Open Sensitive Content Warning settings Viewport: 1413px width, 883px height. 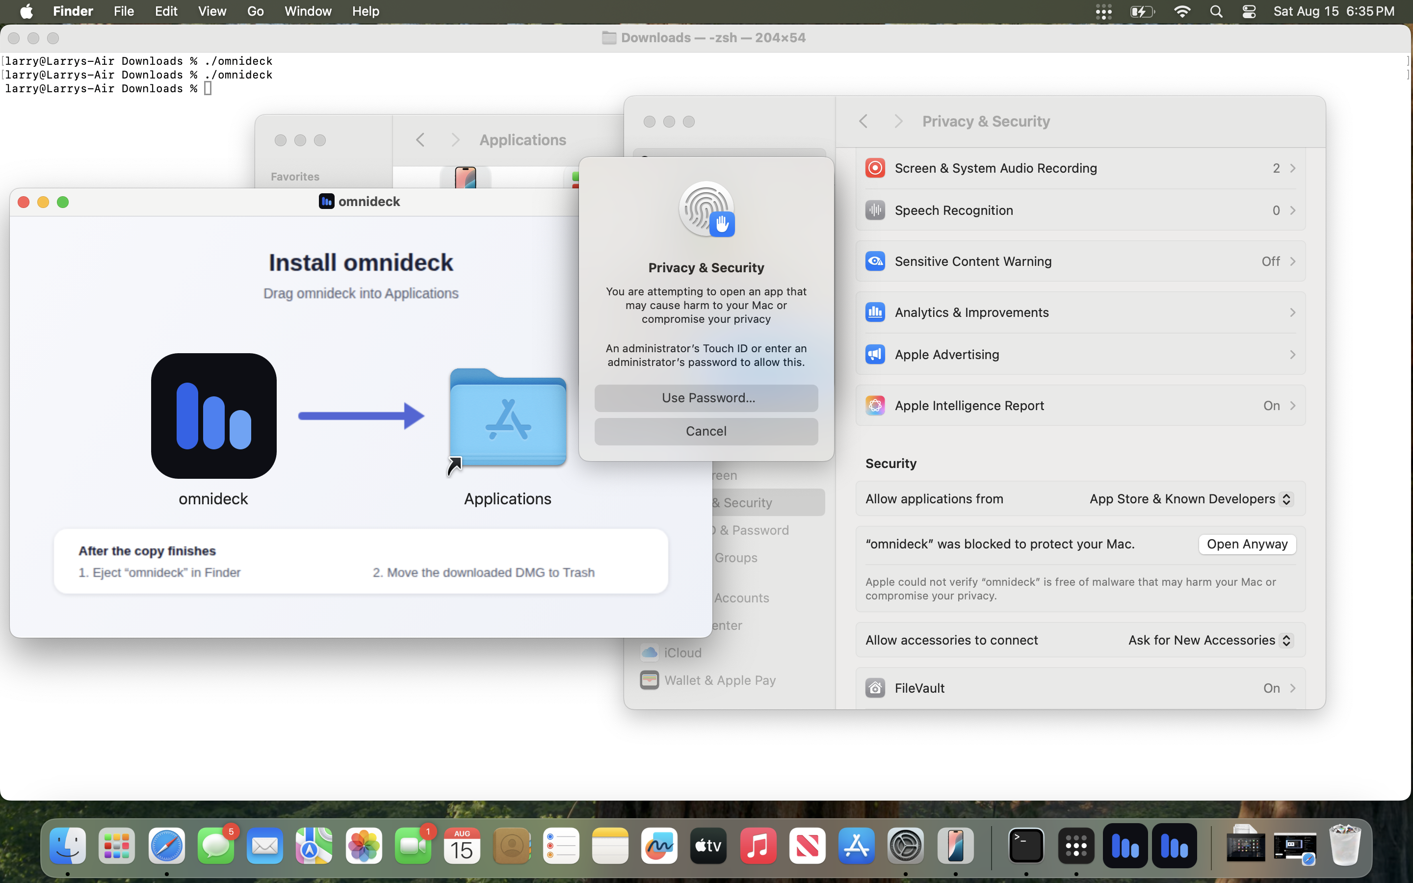point(1080,261)
